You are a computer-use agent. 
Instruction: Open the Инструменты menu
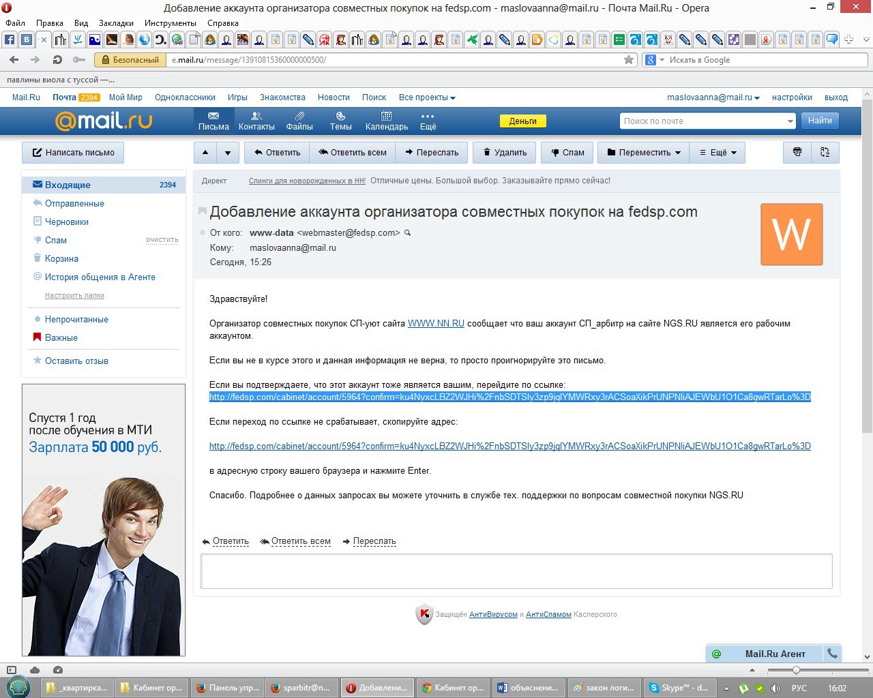click(171, 23)
